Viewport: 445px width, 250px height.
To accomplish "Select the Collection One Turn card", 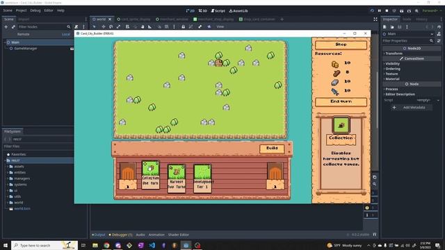I will (150, 175).
